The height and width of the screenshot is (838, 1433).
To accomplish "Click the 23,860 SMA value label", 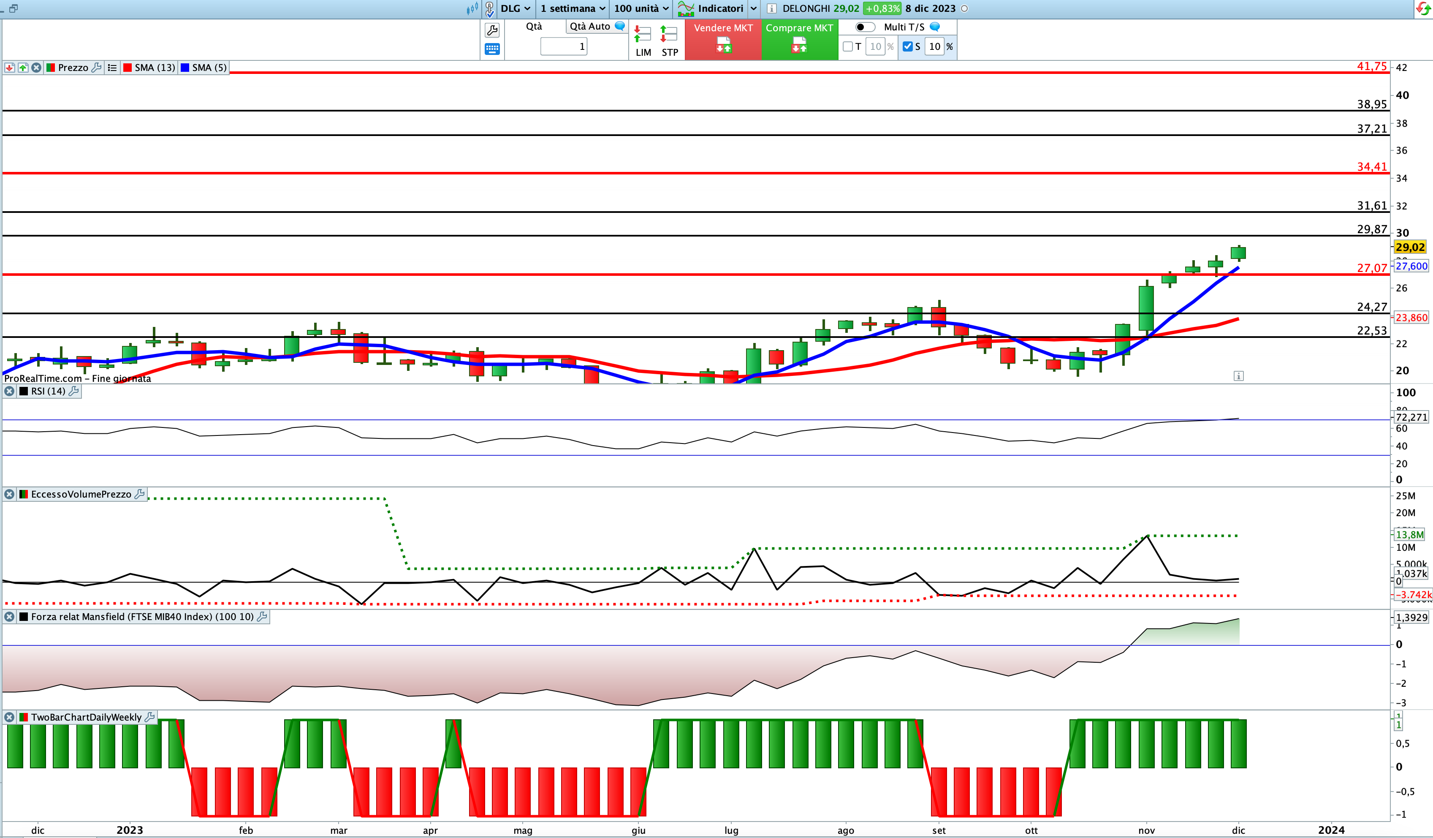I will click(1411, 318).
